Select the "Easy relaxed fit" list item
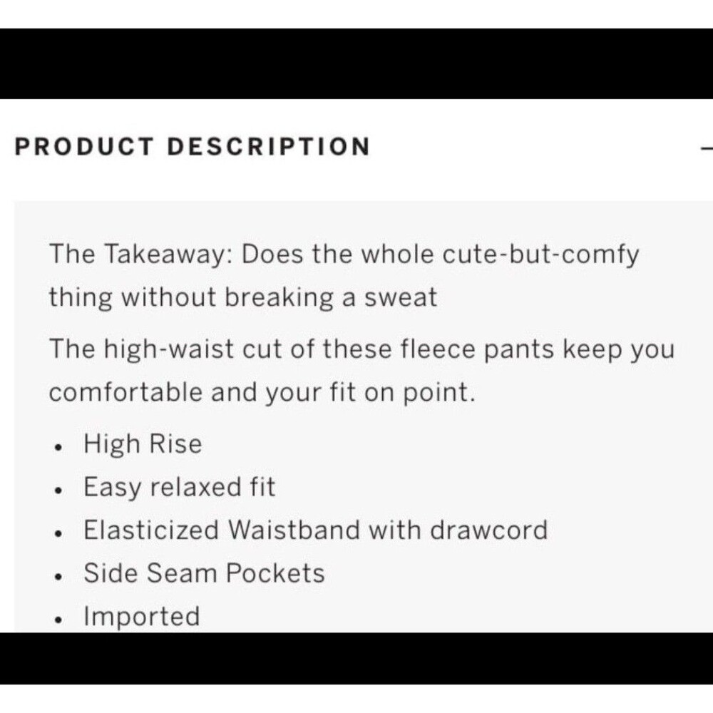The width and height of the screenshot is (713, 713). 179,488
